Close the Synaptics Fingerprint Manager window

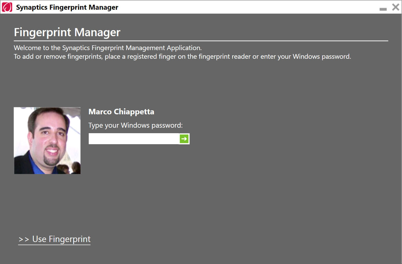(x=395, y=7)
